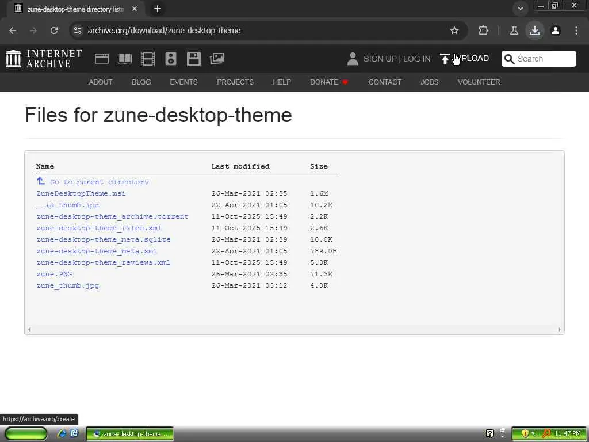This screenshot has height=442, width=589.
Task: Click the SIGN UP link
Action: tap(380, 59)
